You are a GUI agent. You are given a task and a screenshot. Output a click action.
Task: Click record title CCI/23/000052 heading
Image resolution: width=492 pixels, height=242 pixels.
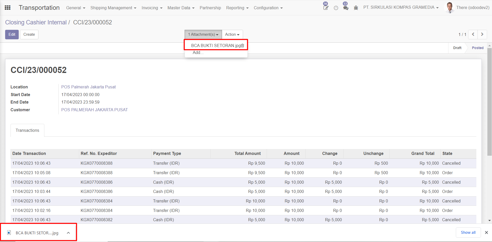coord(38,70)
